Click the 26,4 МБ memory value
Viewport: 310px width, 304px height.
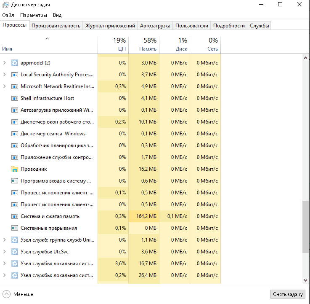click(x=148, y=275)
